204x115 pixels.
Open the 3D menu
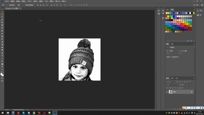coord(47,1)
